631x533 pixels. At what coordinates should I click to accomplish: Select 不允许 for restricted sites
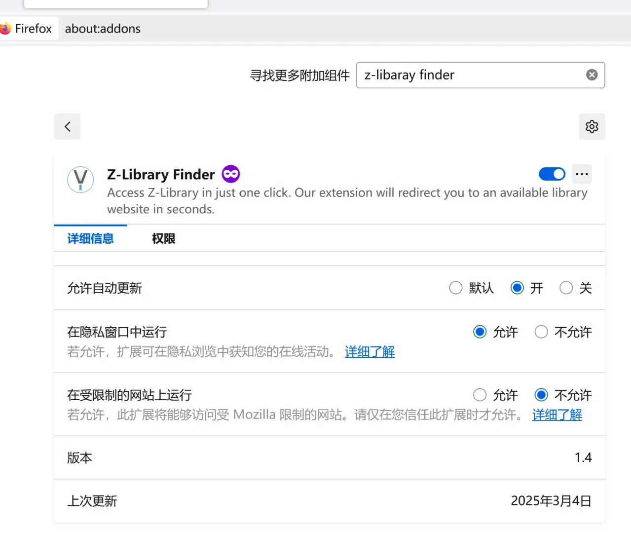click(x=541, y=395)
